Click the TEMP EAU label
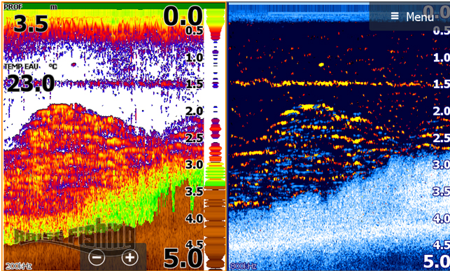 (21, 67)
